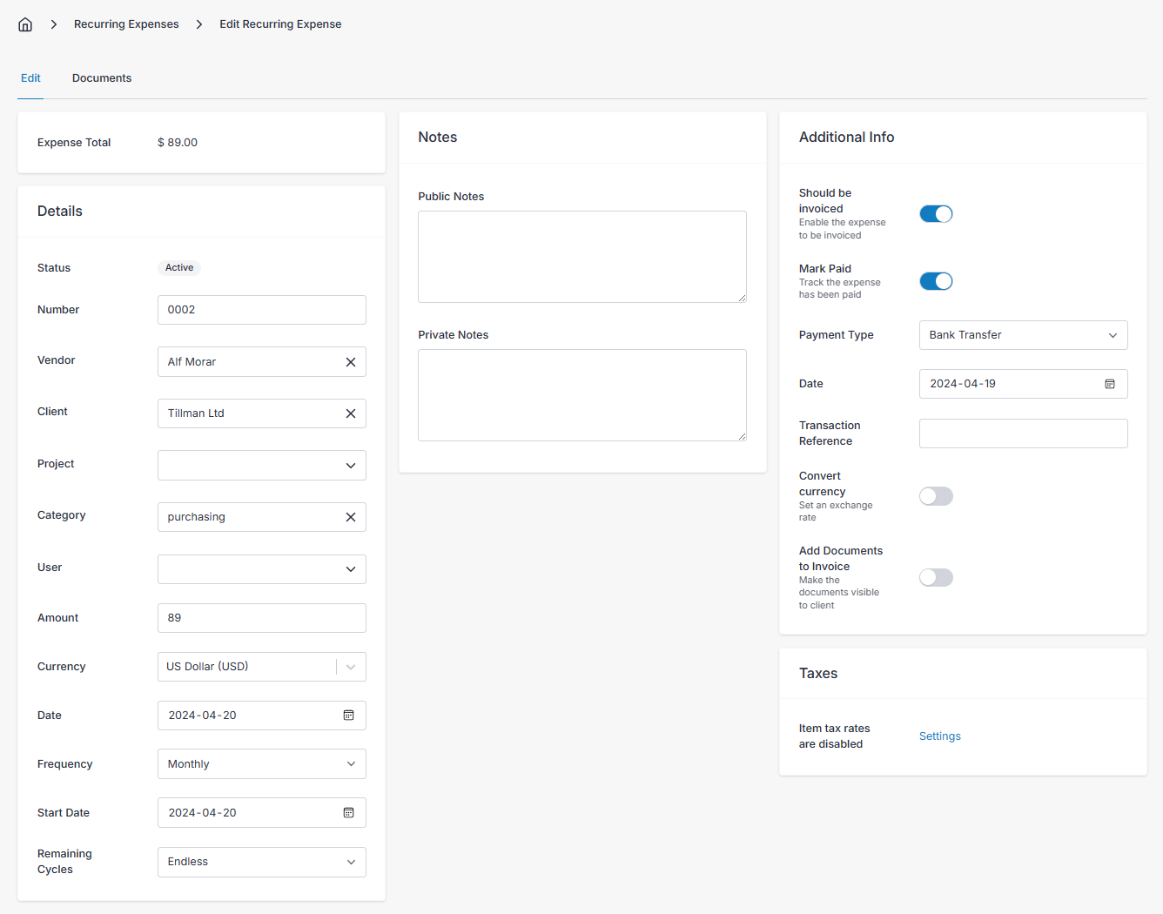Navigate to Recurring Expenses via breadcrumb
The width and height of the screenshot is (1163, 914).
click(125, 24)
